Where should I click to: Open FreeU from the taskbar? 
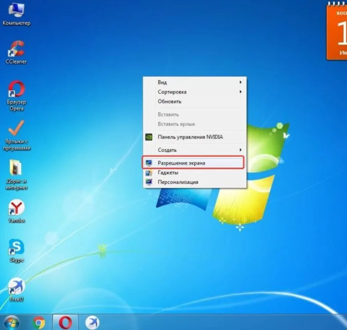(x=92, y=322)
